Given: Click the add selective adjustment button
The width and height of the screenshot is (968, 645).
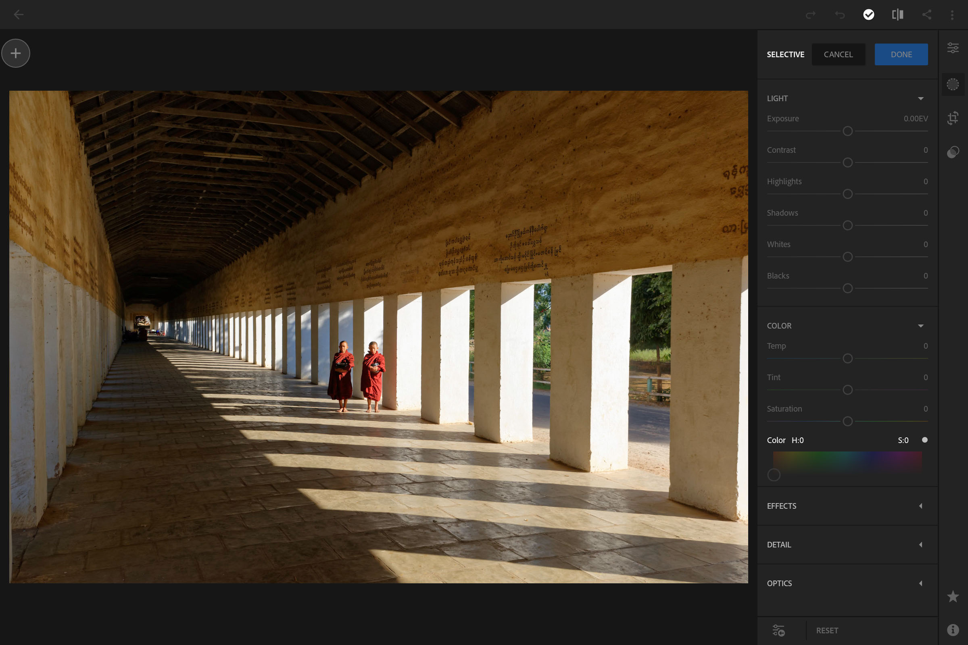Looking at the screenshot, I should coord(16,52).
